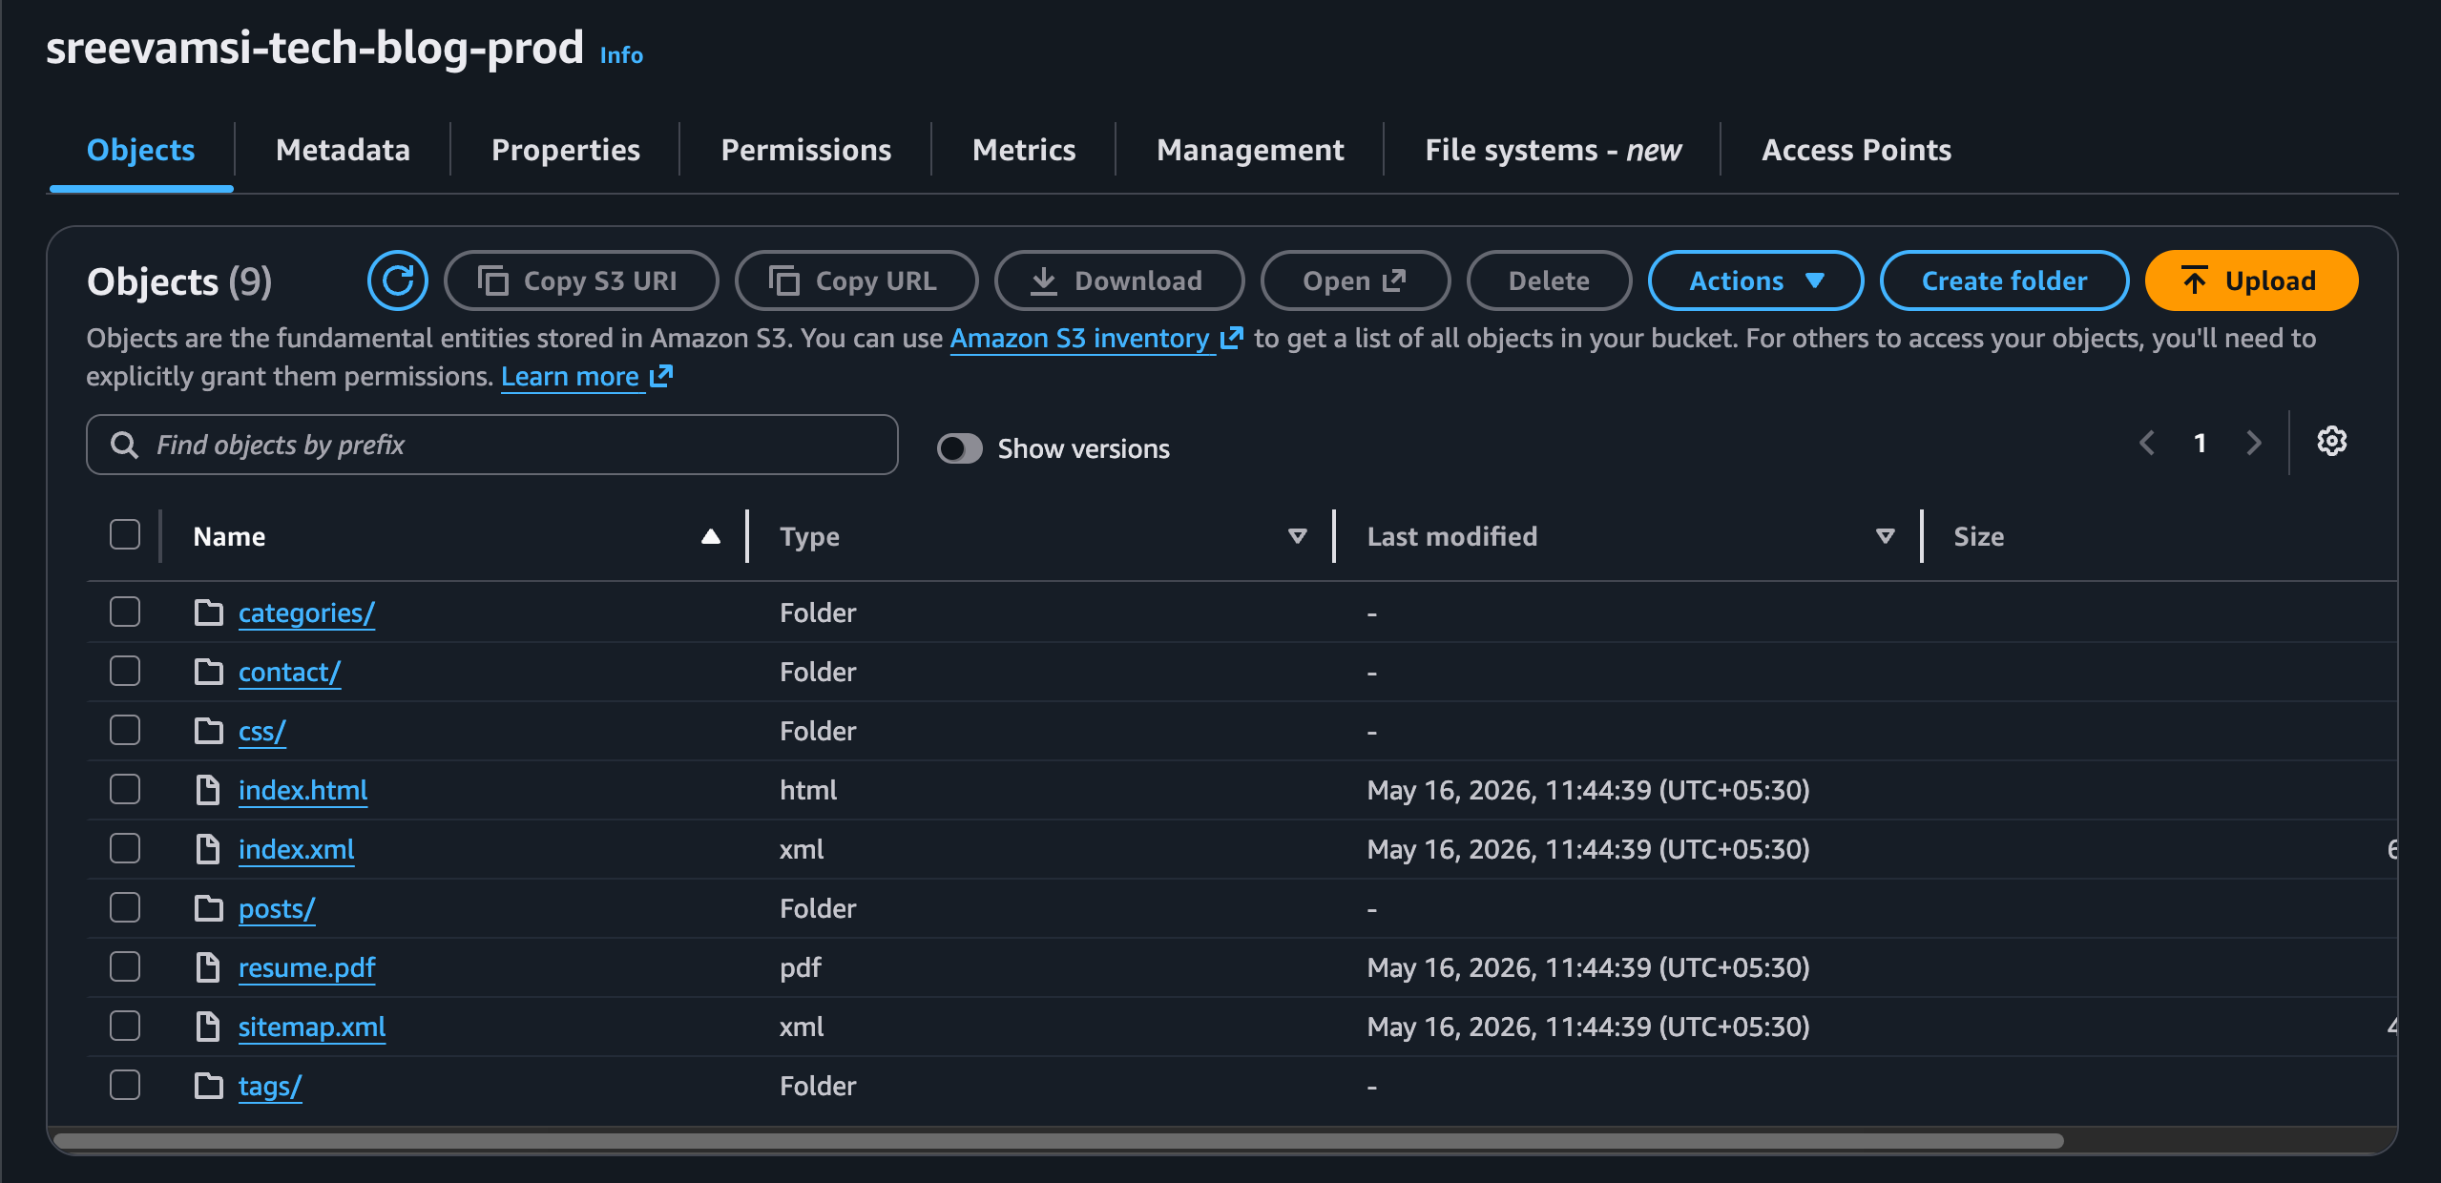Open the Properties tab

pos(566,150)
